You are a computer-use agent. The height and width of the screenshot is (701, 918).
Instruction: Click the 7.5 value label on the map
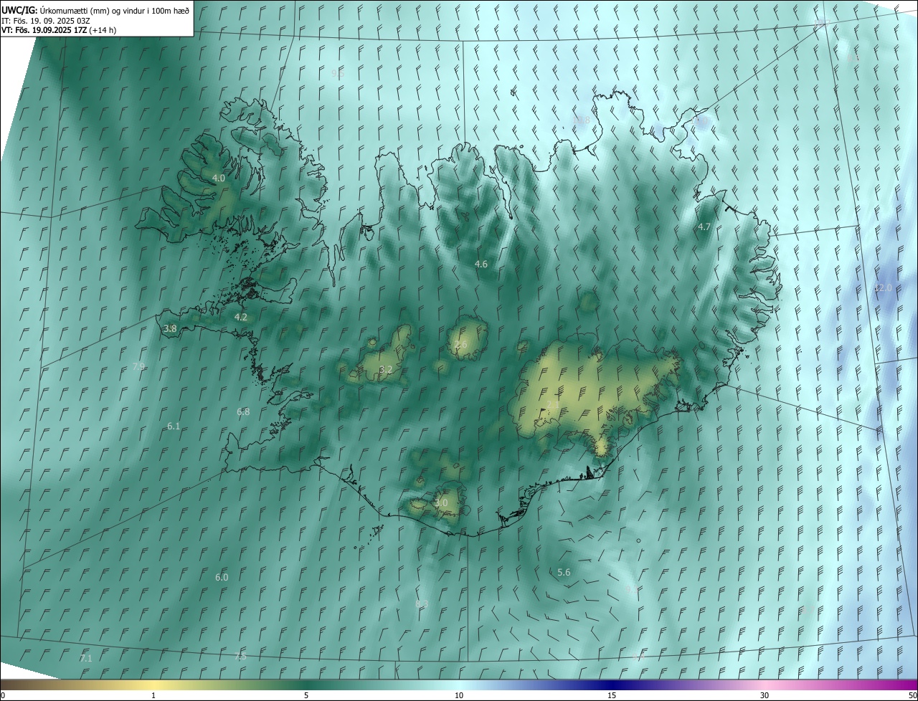tap(241, 657)
